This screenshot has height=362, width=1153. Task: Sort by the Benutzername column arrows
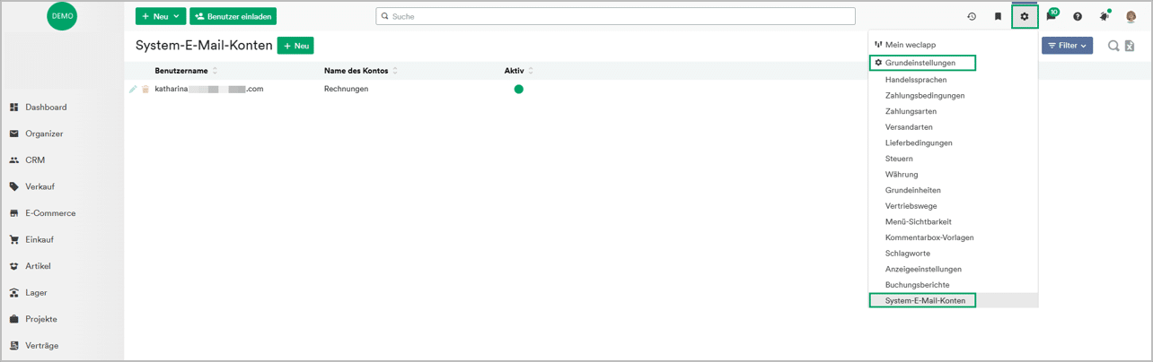click(x=215, y=71)
